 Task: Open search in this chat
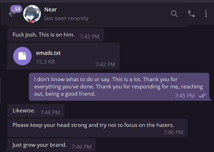[x=174, y=14]
